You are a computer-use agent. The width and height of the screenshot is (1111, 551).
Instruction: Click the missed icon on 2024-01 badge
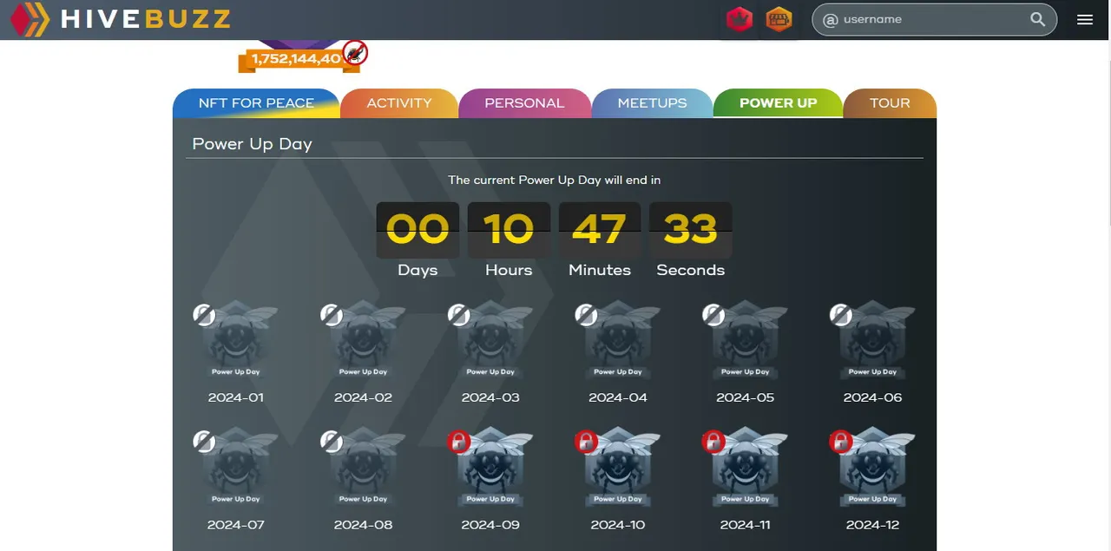(x=204, y=314)
